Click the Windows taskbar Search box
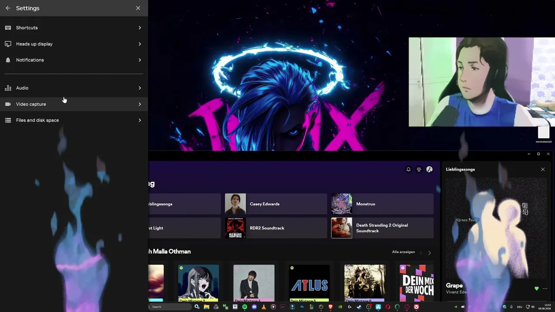The width and height of the screenshot is (555, 312). coord(170,307)
